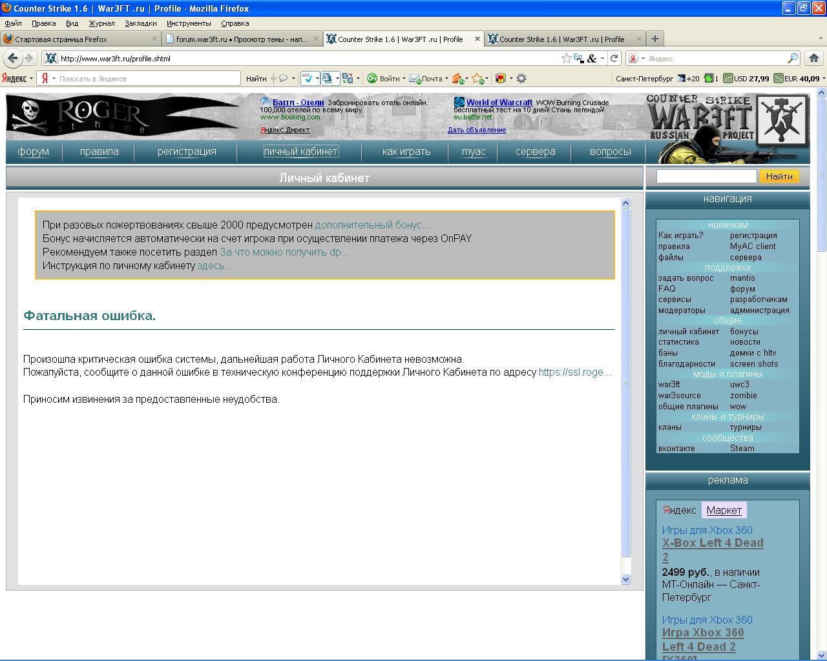The width and height of the screenshot is (827, 661).
Task: Open Yandex bar settings gear
Action: click(521, 78)
